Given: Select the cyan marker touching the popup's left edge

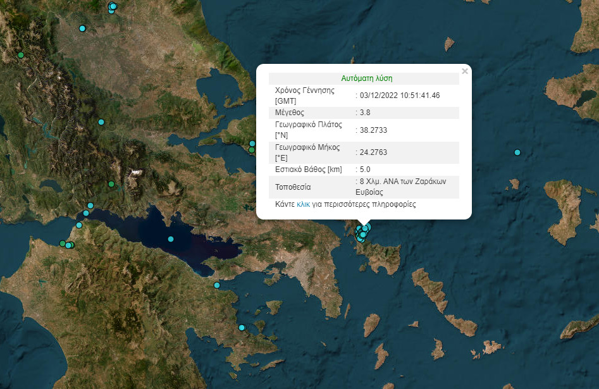Looking at the screenshot, I should (x=252, y=144).
